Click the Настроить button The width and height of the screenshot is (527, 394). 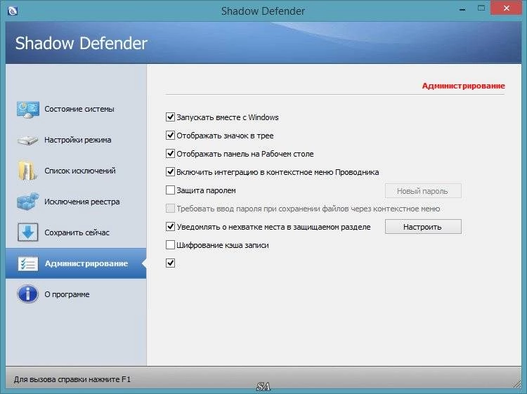point(423,227)
